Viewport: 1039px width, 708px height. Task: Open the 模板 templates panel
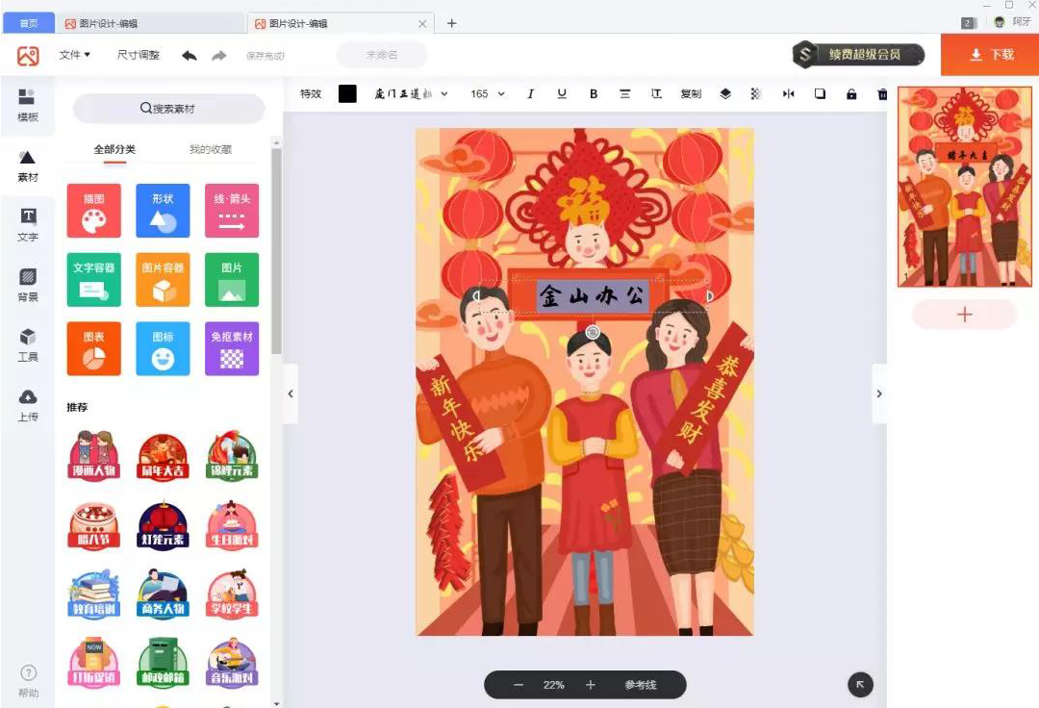pos(27,105)
